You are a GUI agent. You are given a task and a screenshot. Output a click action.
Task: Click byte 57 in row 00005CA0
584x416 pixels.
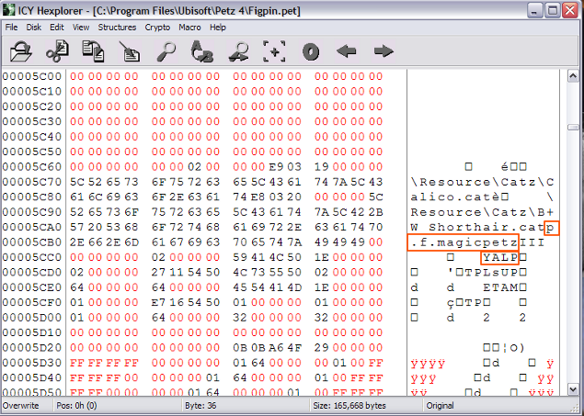[77, 227]
